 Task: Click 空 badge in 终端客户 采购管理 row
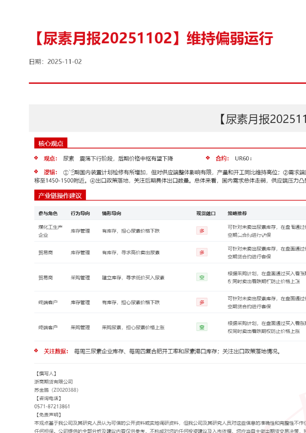pos(202,327)
